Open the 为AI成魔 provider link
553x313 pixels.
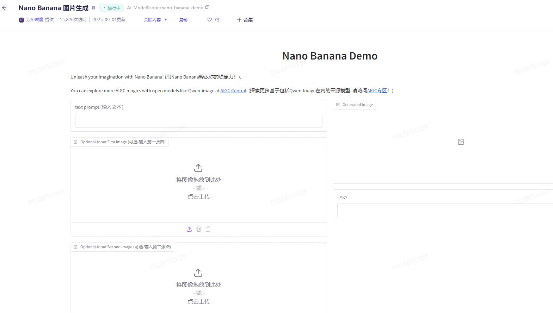[35, 20]
